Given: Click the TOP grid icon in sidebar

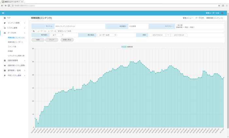Looking at the screenshot, I should click(x=4, y=18).
